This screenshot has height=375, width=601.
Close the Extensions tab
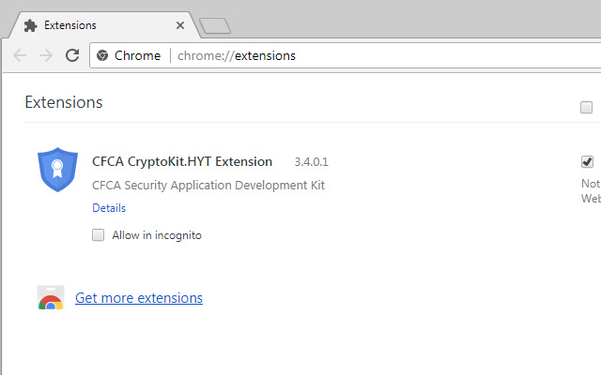(178, 25)
